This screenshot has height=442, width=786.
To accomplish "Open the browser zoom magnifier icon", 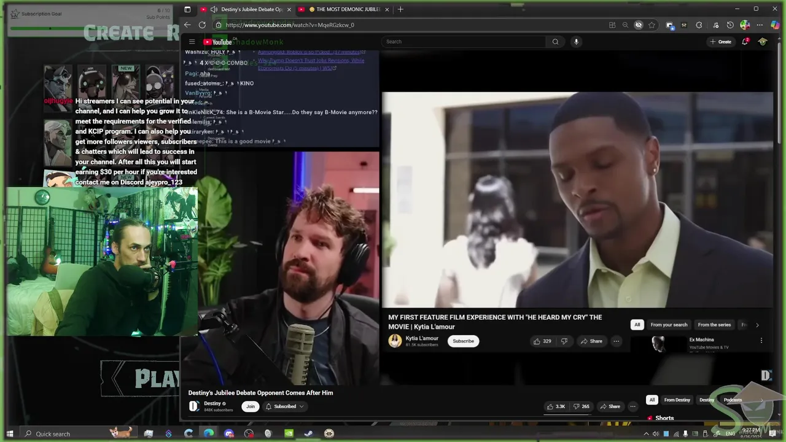I will [625, 25].
